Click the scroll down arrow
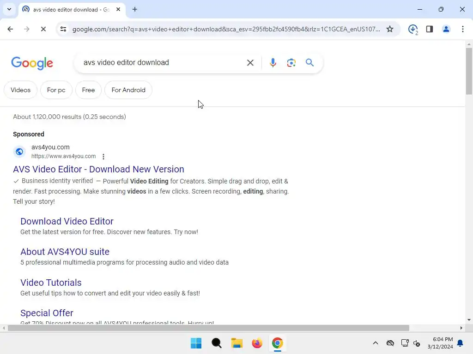 (469, 320)
